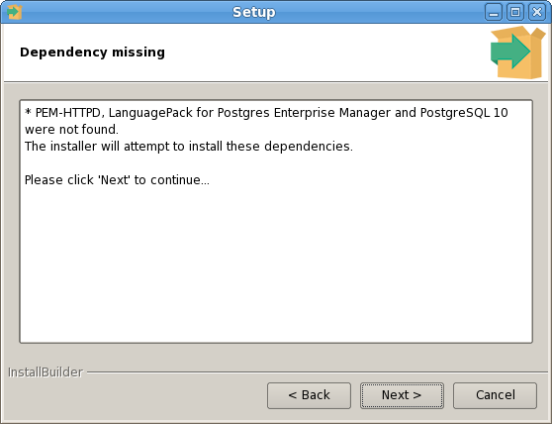Image resolution: width=552 pixels, height=424 pixels.
Task: Click the installer box-and-arrow logo
Action: click(517, 53)
